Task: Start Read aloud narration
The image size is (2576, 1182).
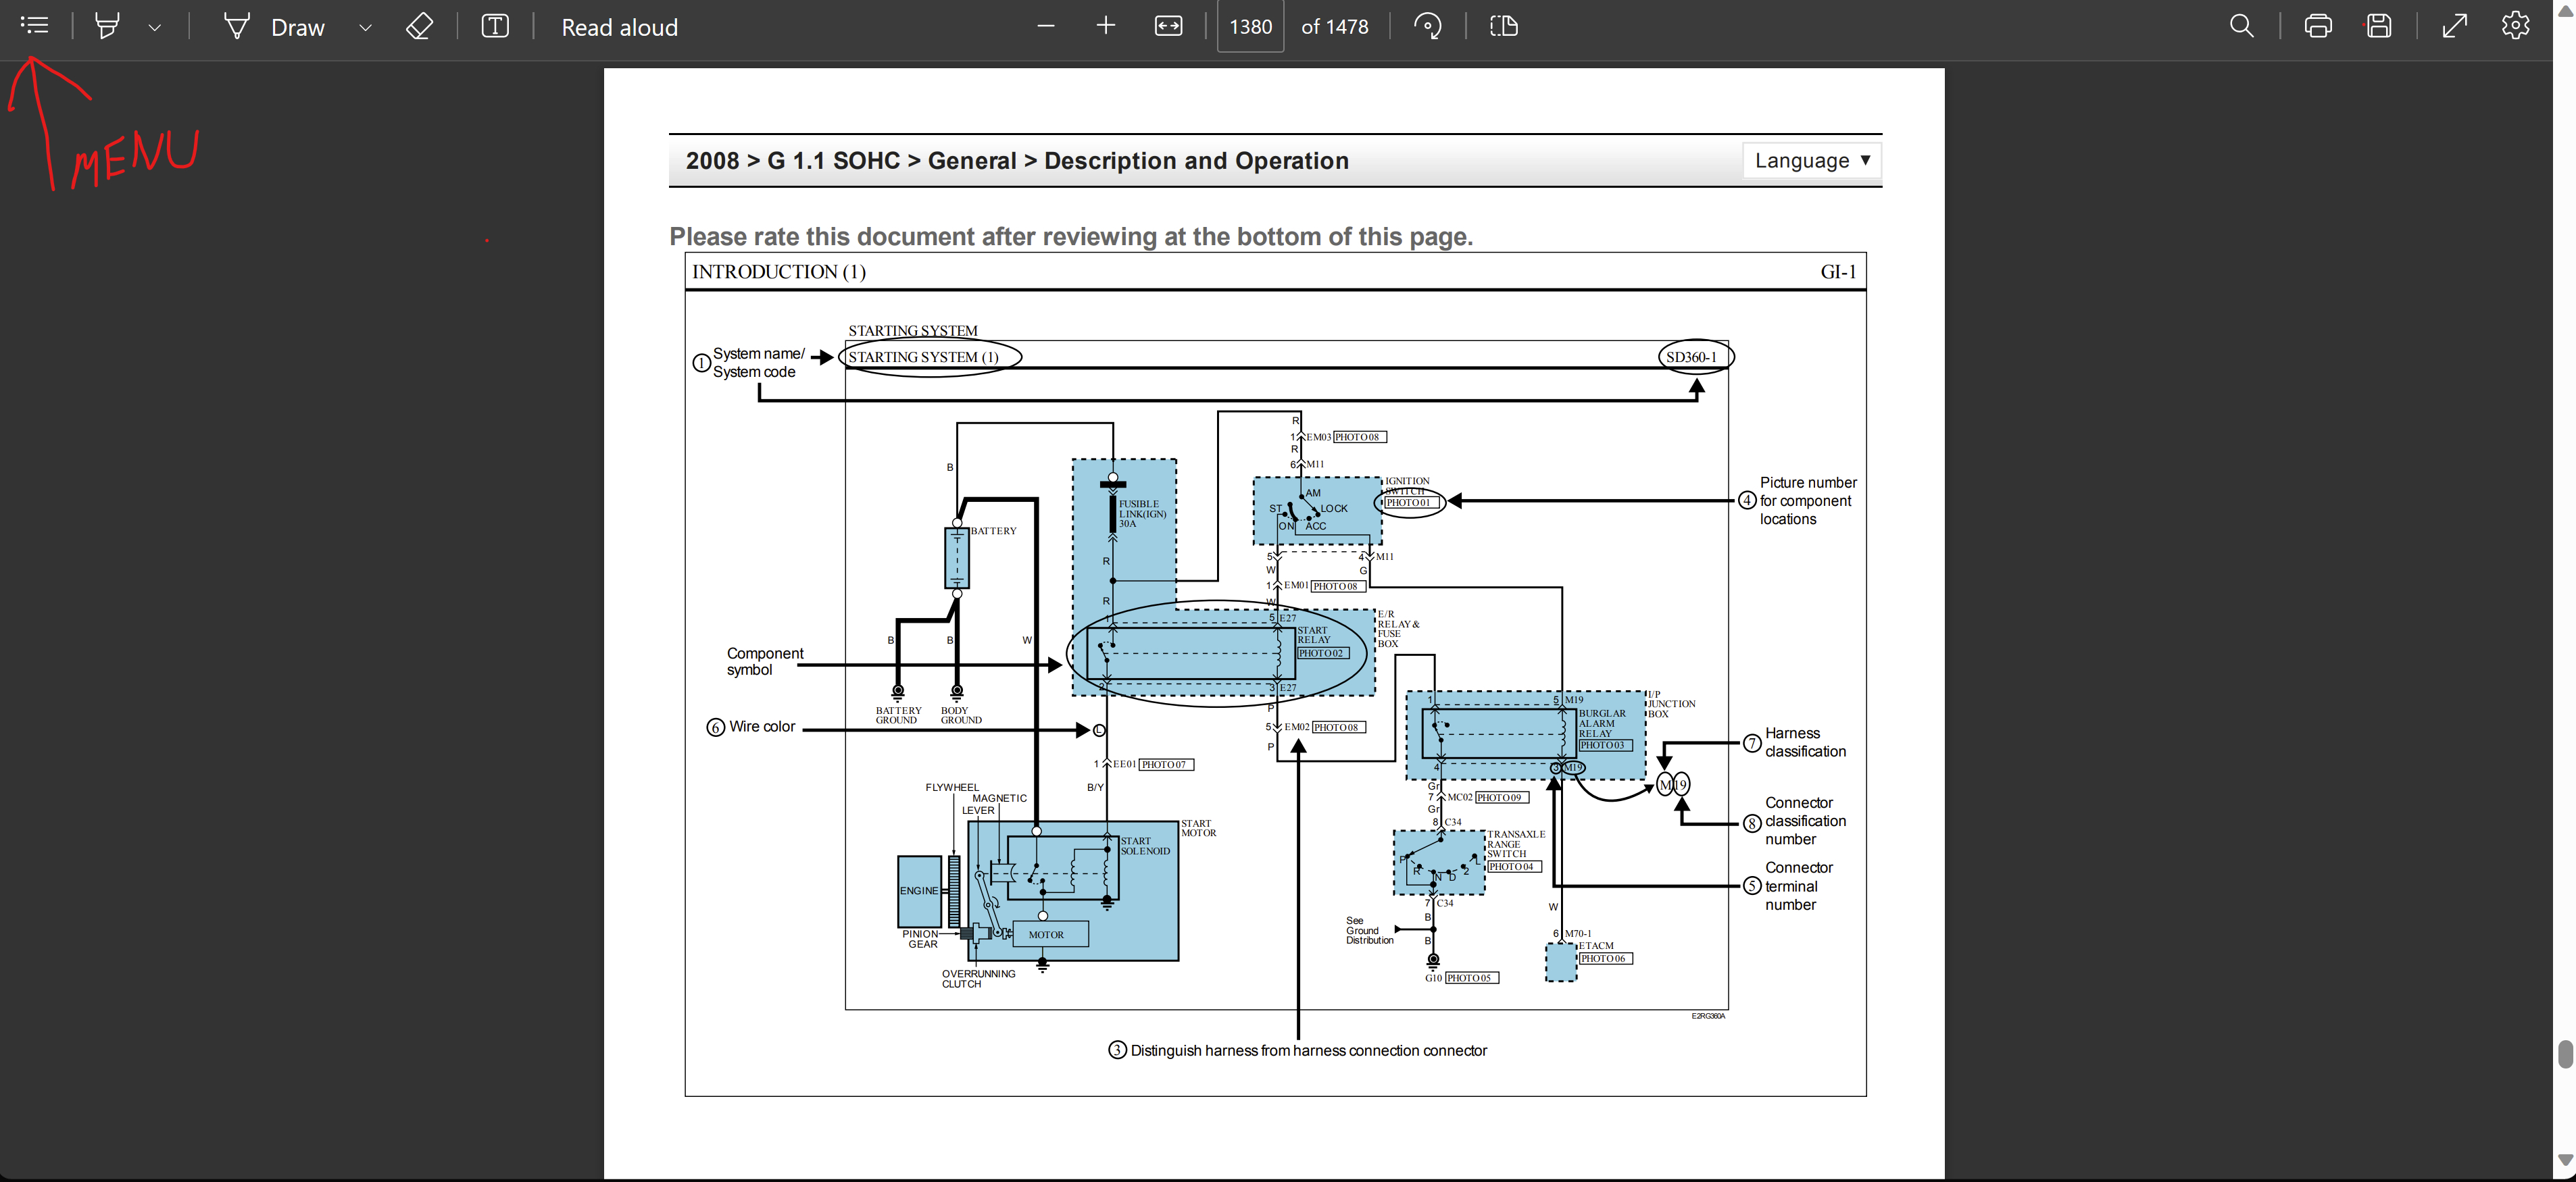Action: click(619, 27)
